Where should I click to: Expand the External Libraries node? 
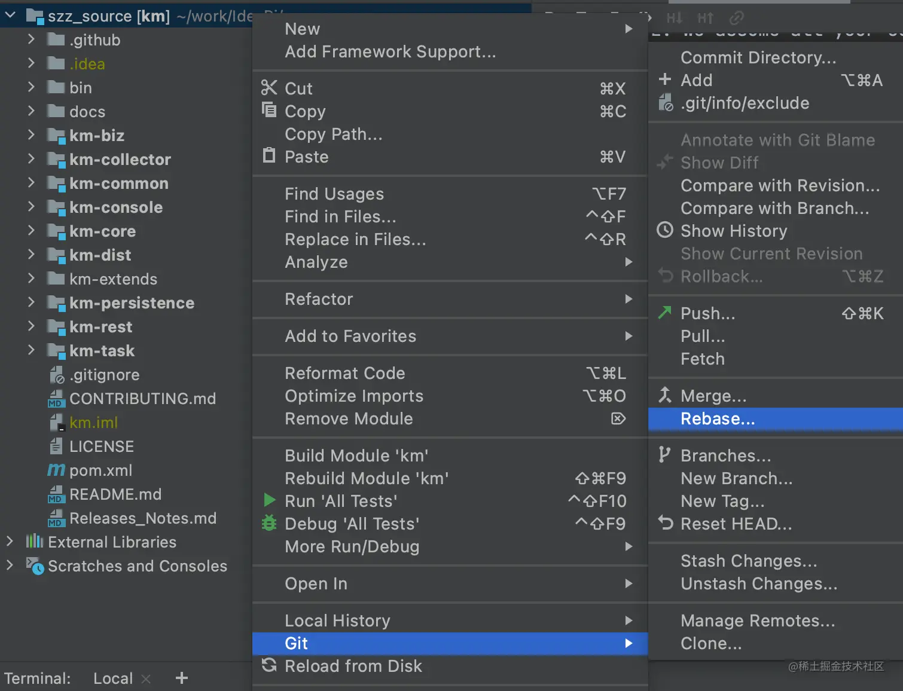[x=10, y=542]
